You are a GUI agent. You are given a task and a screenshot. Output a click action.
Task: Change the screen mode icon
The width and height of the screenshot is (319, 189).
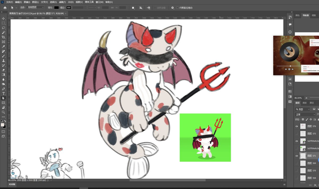pos(3,136)
